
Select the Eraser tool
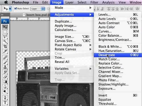(5, 77)
